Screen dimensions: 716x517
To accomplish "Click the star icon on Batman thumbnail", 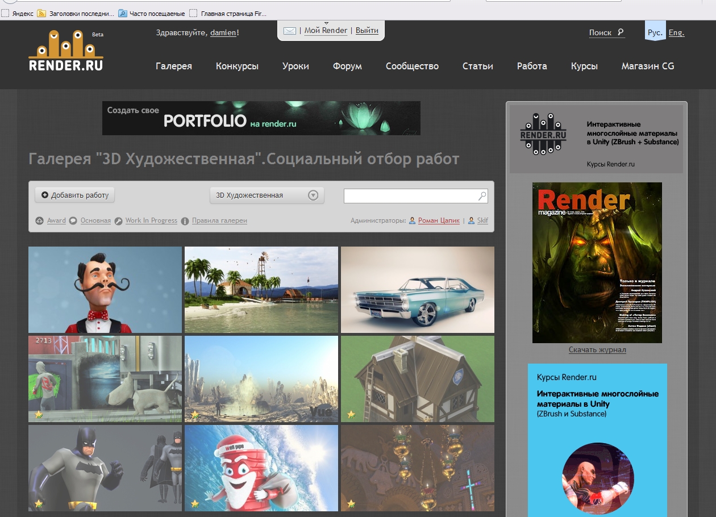I will (39, 503).
